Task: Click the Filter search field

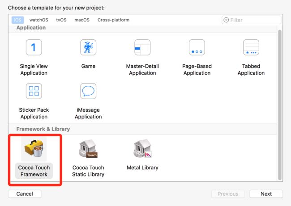Action: coord(251,20)
